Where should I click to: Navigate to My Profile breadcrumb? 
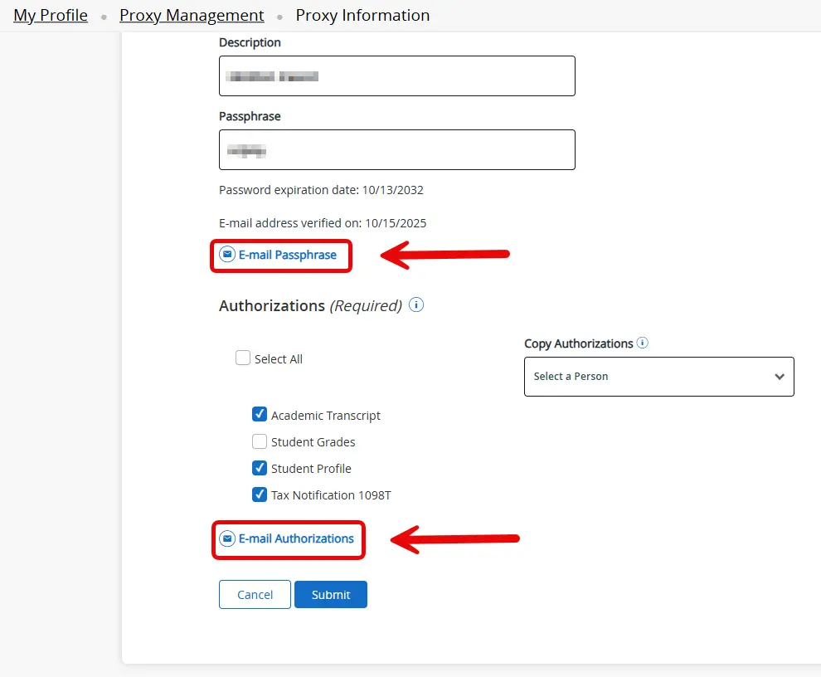coord(50,15)
